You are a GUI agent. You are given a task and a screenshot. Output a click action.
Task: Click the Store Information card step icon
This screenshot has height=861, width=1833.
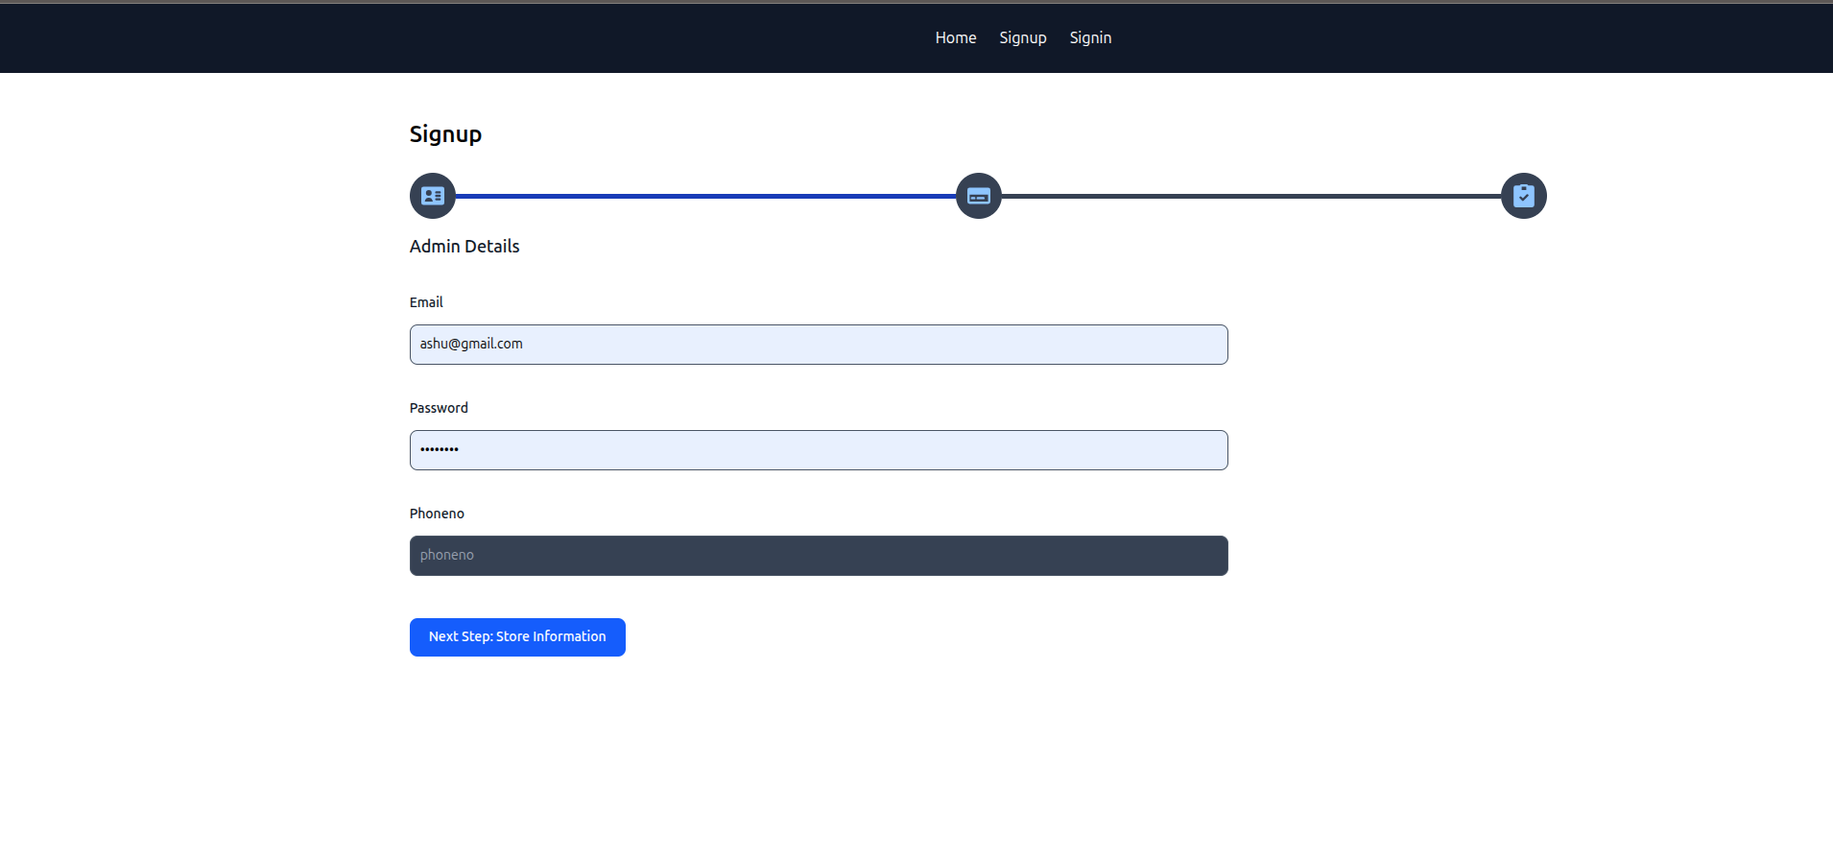coord(978,196)
